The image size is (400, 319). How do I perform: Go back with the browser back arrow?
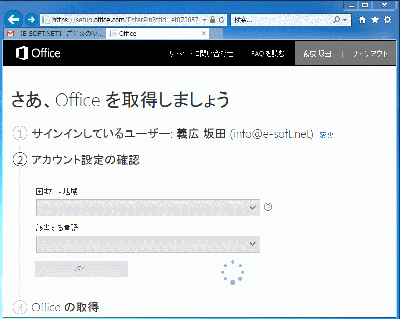(13, 20)
